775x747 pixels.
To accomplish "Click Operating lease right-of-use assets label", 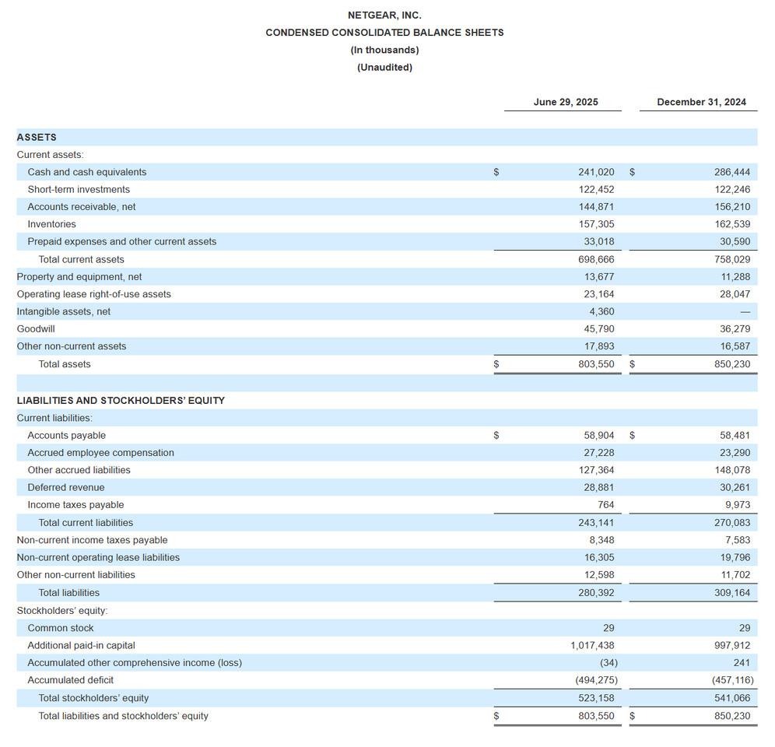I will [94, 294].
